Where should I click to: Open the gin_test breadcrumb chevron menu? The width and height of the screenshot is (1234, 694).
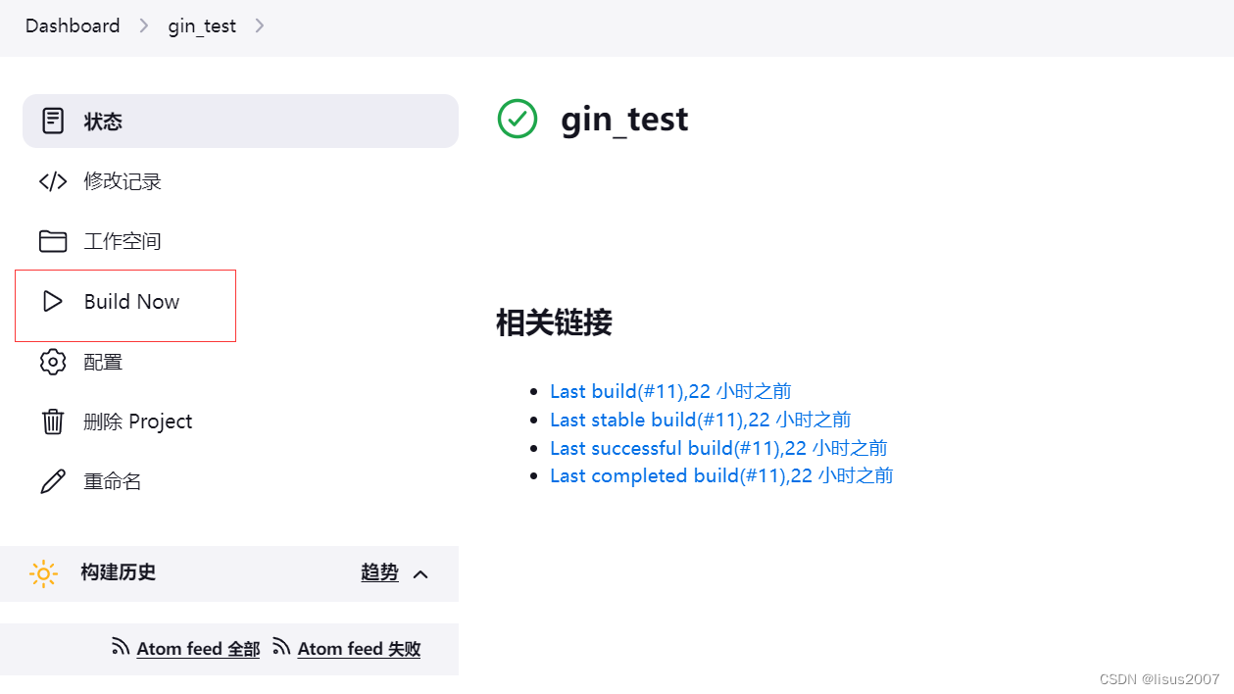(x=259, y=26)
